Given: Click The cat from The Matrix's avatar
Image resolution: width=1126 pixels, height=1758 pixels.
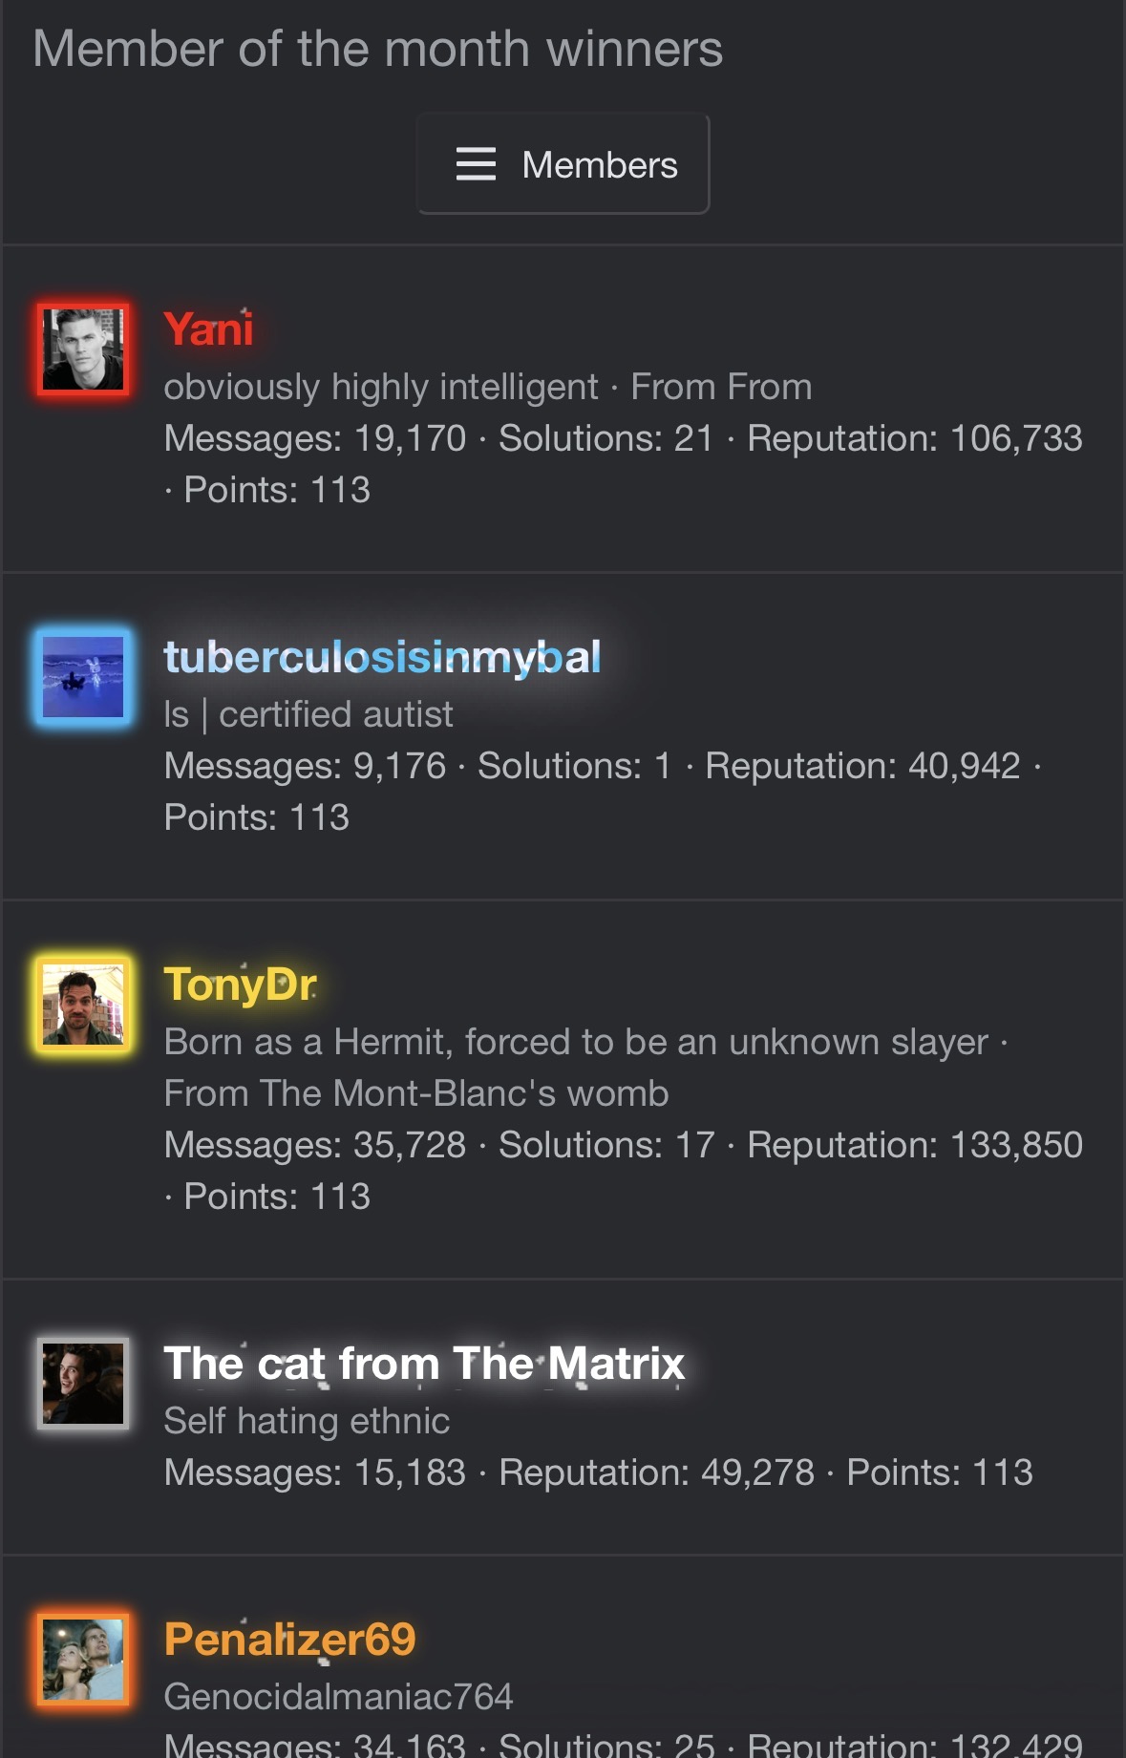Looking at the screenshot, I should pyautogui.click(x=83, y=1384).
